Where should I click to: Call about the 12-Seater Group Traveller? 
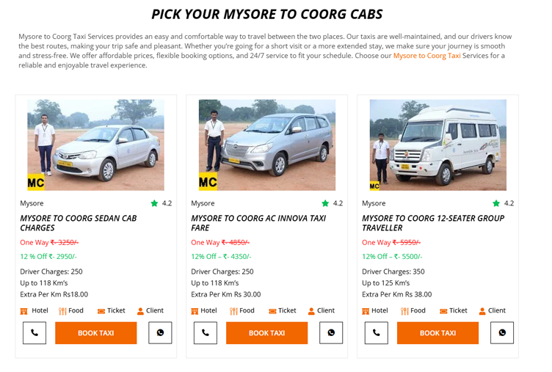tap(377, 333)
